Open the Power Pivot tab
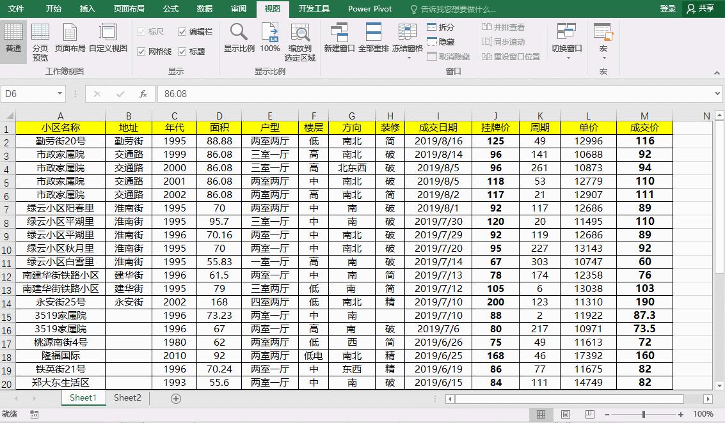 [x=370, y=9]
